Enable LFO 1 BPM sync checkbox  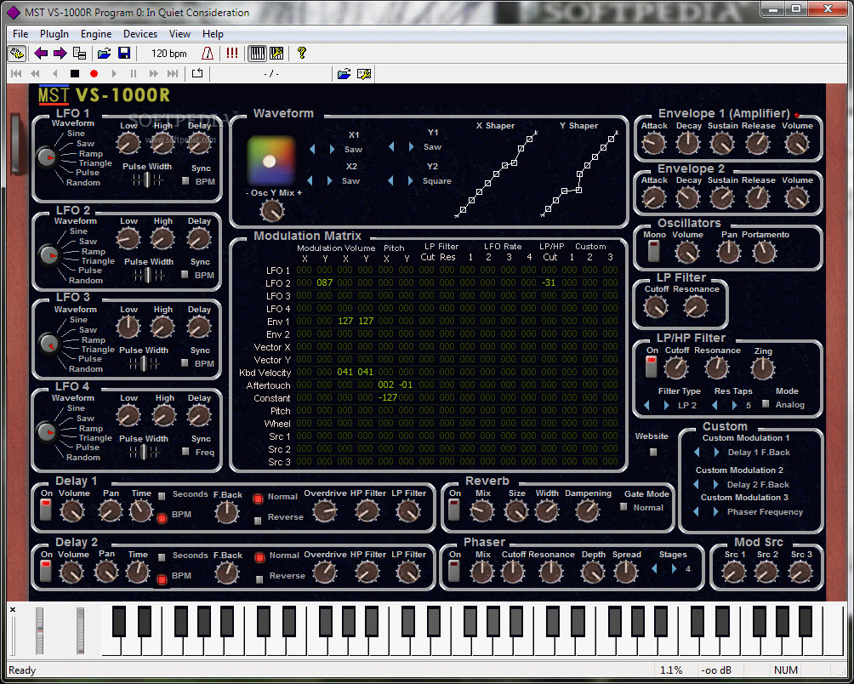(185, 181)
